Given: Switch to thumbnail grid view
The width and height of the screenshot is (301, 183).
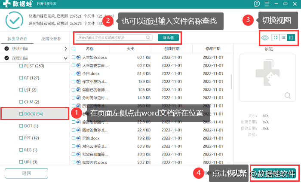Looking at the screenshot, I should pos(276,38).
